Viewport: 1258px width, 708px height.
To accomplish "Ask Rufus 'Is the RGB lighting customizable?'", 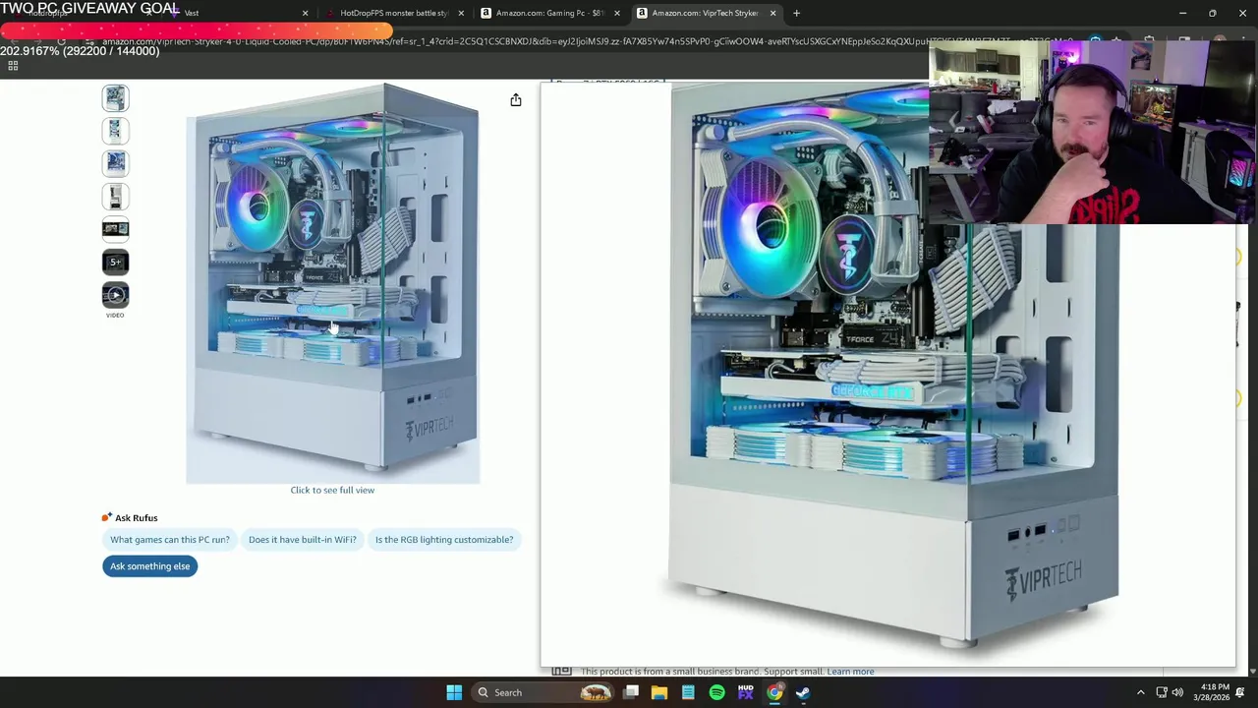I will [444, 539].
